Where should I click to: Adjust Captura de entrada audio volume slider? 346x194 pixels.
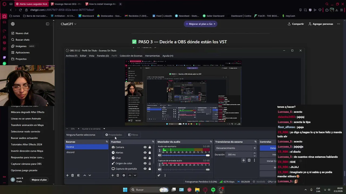[x=186, y=169]
